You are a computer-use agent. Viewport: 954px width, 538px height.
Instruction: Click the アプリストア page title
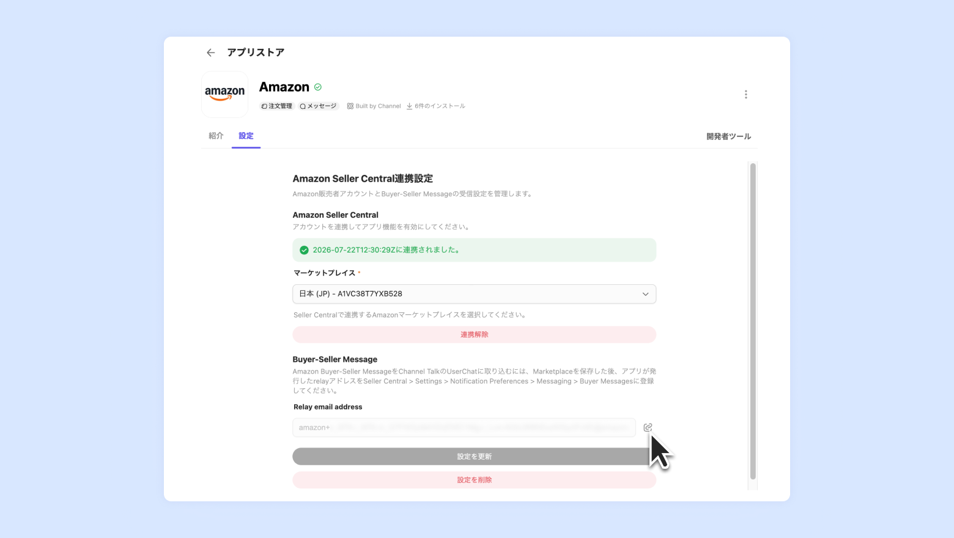tap(256, 53)
